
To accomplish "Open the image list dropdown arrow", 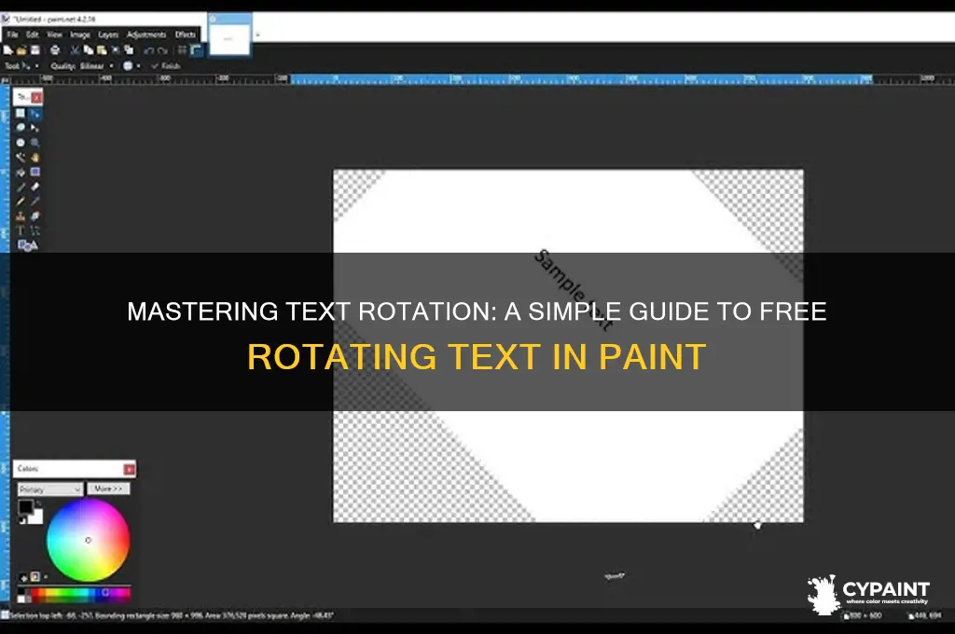I will point(257,35).
